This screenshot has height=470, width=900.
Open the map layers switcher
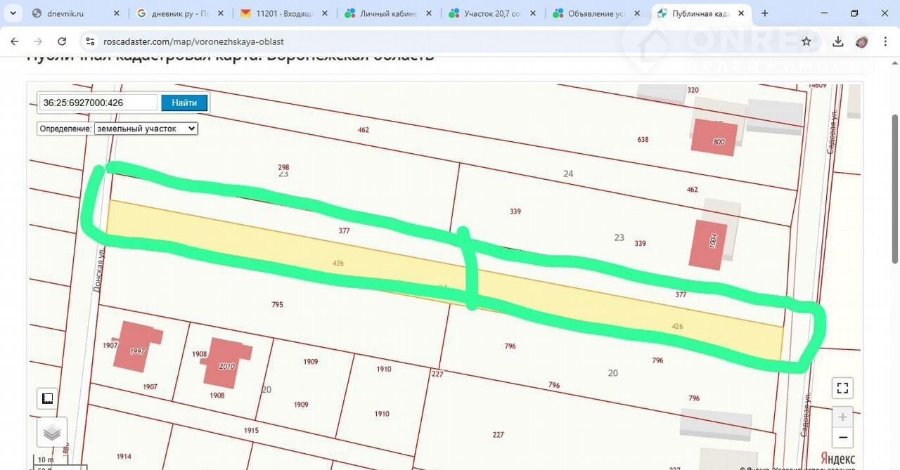[x=52, y=432]
